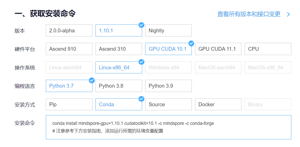Select the Nightly version
This screenshot has width=300, height=147.
(168, 30)
